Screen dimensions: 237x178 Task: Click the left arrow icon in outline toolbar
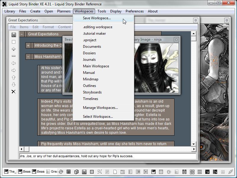(14, 63)
